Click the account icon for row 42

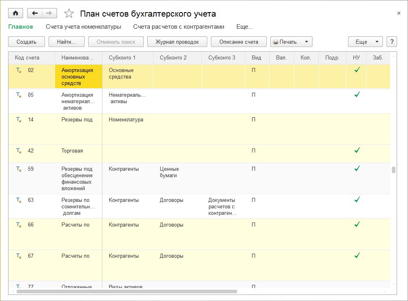click(18, 151)
